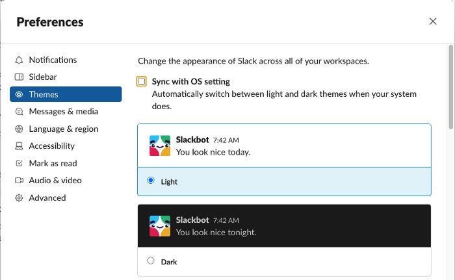Click the Themes eye icon
The width and height of the screenshot is (455, 280).
pos(19,94)
